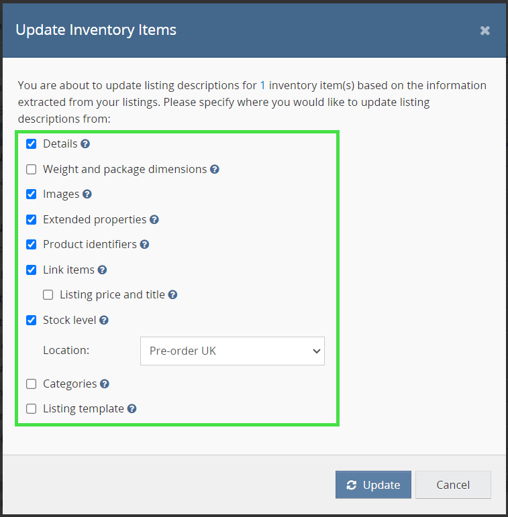Check the Categories checkbox
The width and height of the screenshot is (508, 517).
click(x=32, y=384)
